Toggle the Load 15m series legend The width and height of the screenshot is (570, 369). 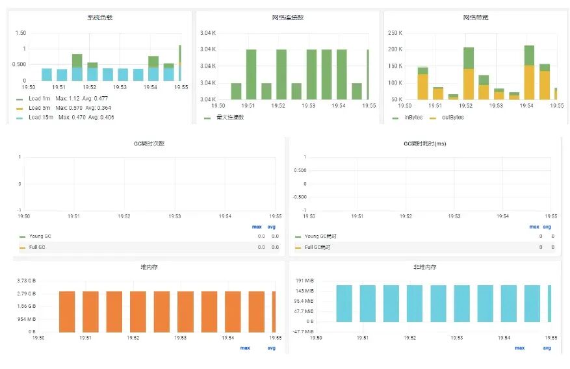click(x=41, y=118)
